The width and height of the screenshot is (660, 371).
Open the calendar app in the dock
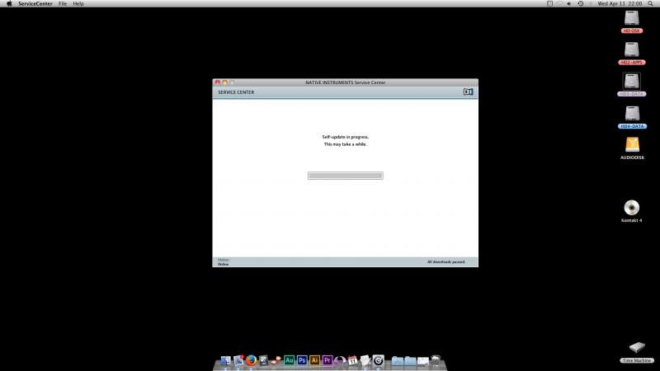(353, 360)
